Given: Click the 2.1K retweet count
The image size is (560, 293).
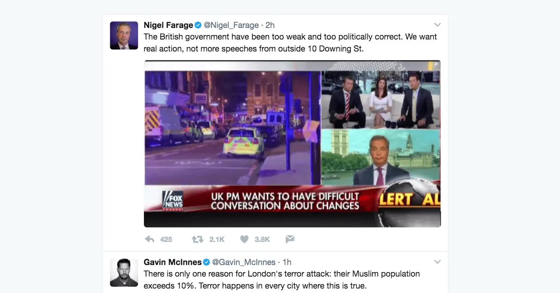Looking at the screenshot, I should 217,239.
